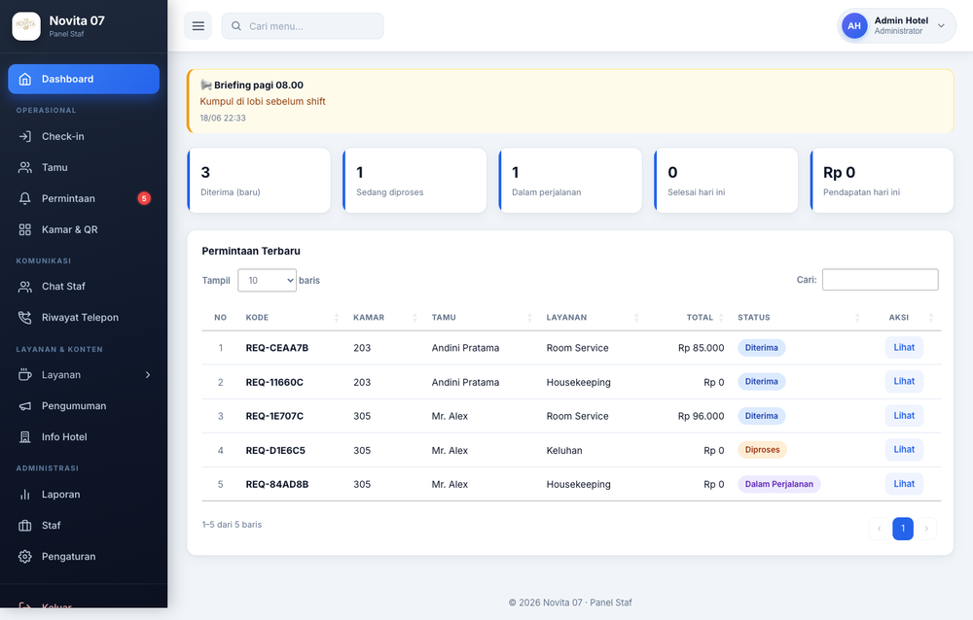This screenshot has height=620, width=973.
Task: Click the Staf briefcase icon
Action: click(25, 525)
